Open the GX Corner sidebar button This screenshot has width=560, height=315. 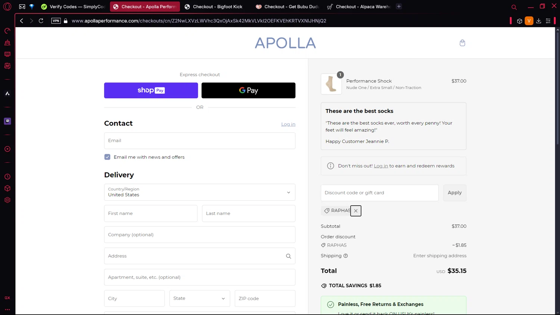point(7,298)
